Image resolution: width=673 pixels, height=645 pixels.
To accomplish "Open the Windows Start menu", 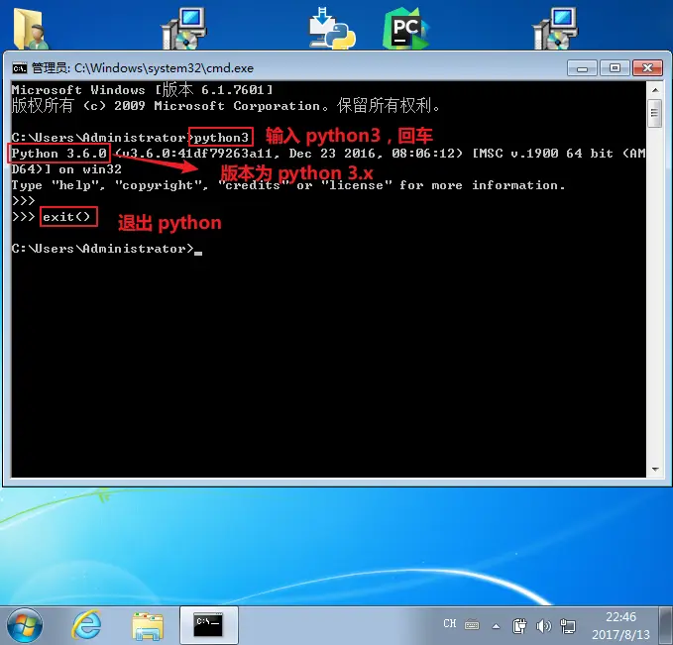I will (25, 625).
